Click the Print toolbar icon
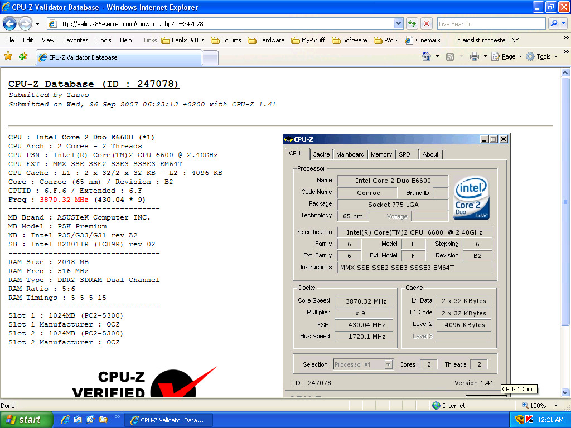The image size is (571, 428). pos(474,56)
